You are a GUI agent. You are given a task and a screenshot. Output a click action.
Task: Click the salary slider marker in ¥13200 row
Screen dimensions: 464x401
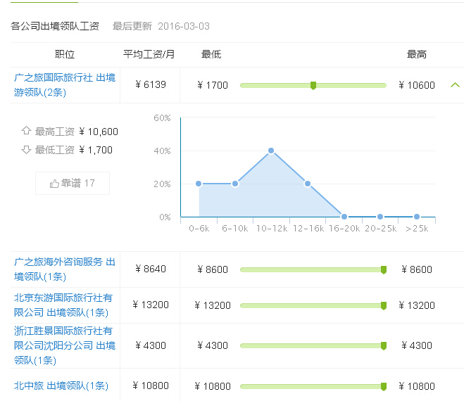tap(384, 306)
